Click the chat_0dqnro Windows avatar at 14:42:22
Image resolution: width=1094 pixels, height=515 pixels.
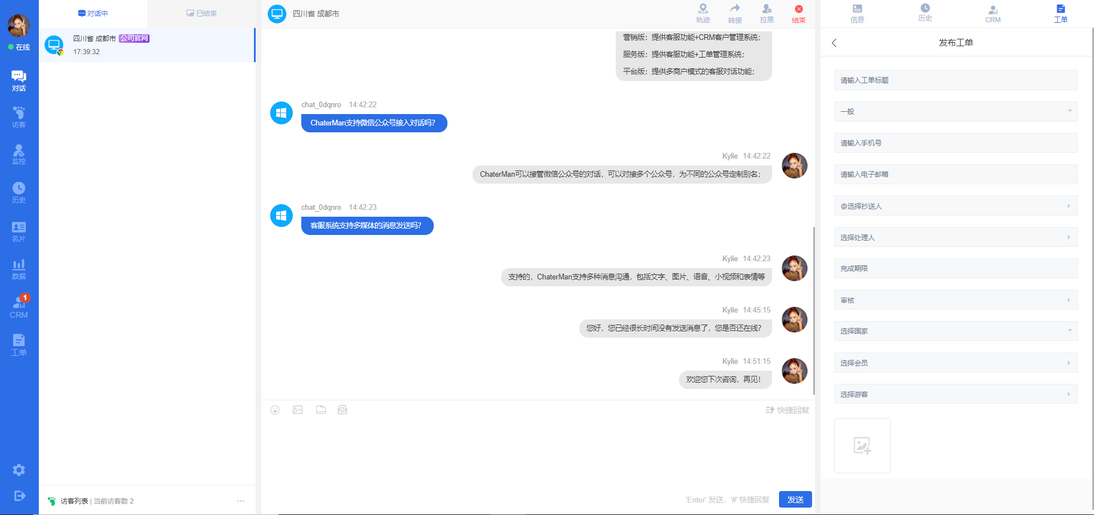point(281,113)
